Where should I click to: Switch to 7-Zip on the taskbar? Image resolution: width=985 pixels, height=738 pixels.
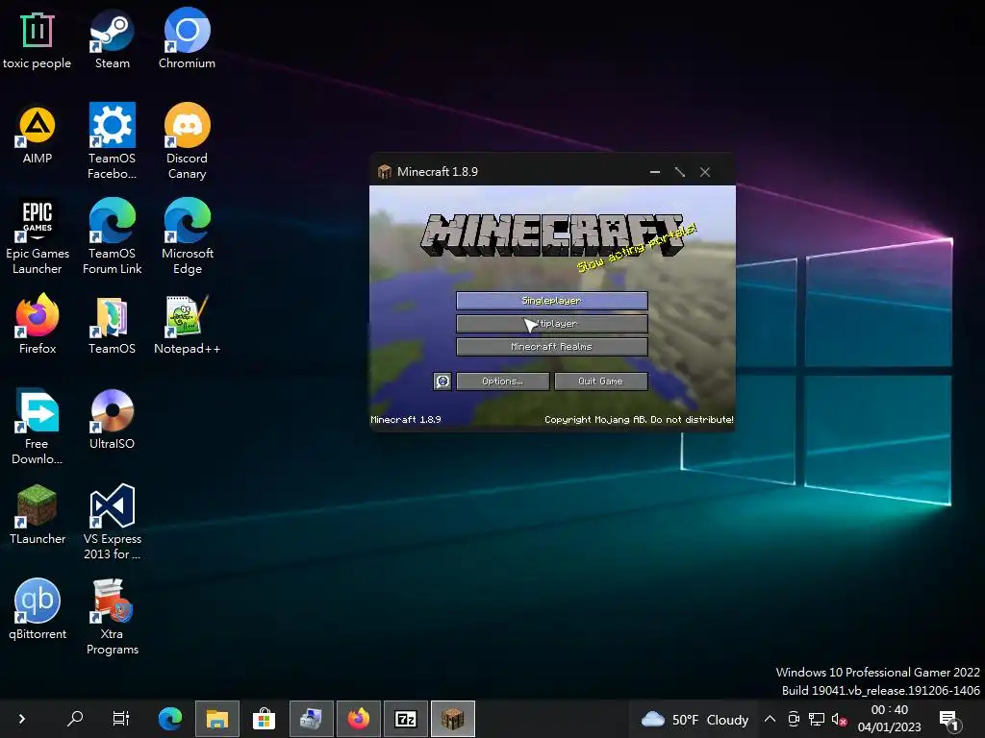tap(406, 719)
